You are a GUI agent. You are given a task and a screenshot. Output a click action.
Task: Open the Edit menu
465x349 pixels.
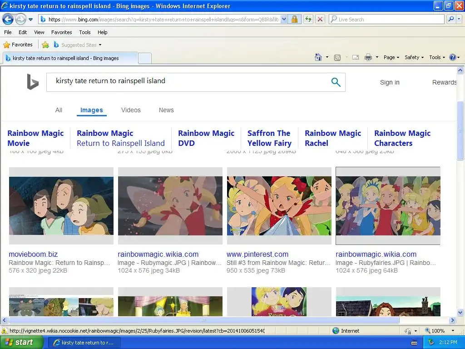[x=23, y=32]
